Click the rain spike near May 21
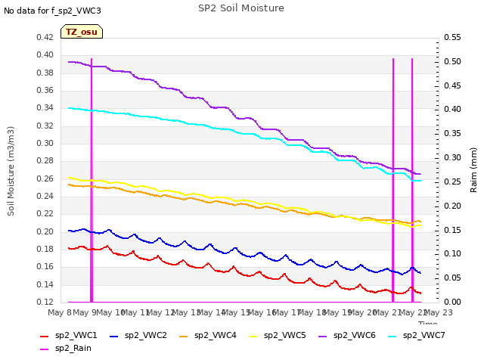The image size is (484, 363). pyautogui.click(x=393, y=180)
